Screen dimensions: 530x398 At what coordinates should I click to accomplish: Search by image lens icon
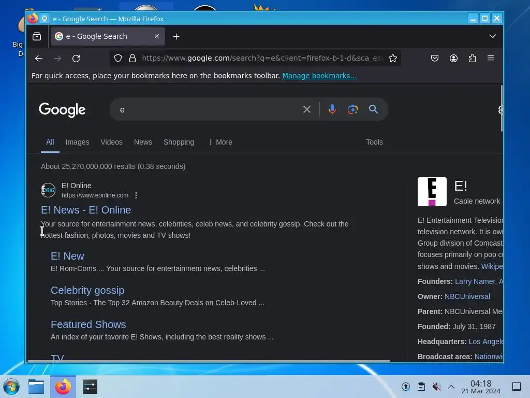[352, 109]
